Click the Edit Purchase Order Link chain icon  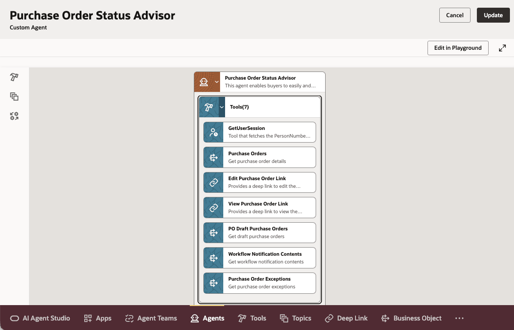tap(213, 182)
